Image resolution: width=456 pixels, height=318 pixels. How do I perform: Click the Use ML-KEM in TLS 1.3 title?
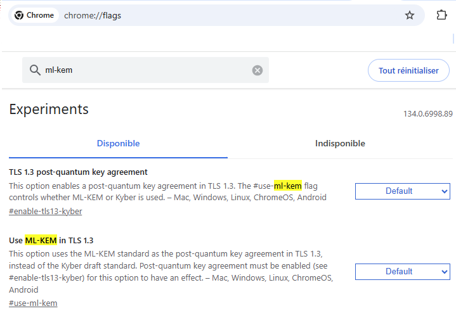click(x=51, y=240)
